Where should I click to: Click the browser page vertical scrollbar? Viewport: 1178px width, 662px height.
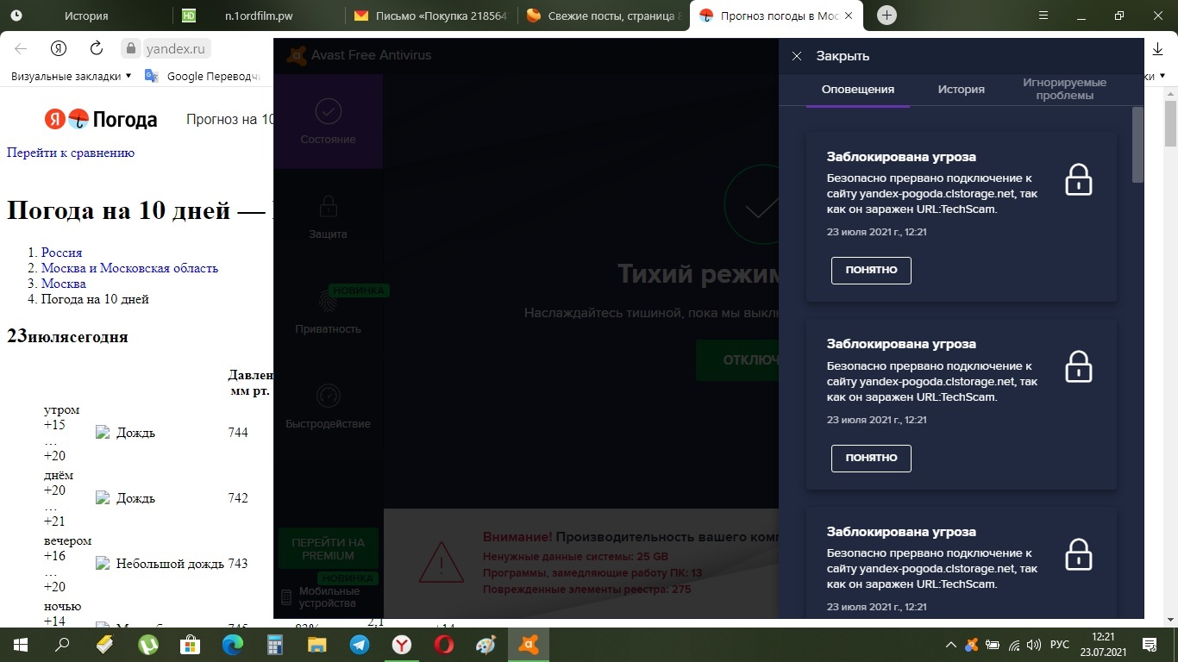1170,126
